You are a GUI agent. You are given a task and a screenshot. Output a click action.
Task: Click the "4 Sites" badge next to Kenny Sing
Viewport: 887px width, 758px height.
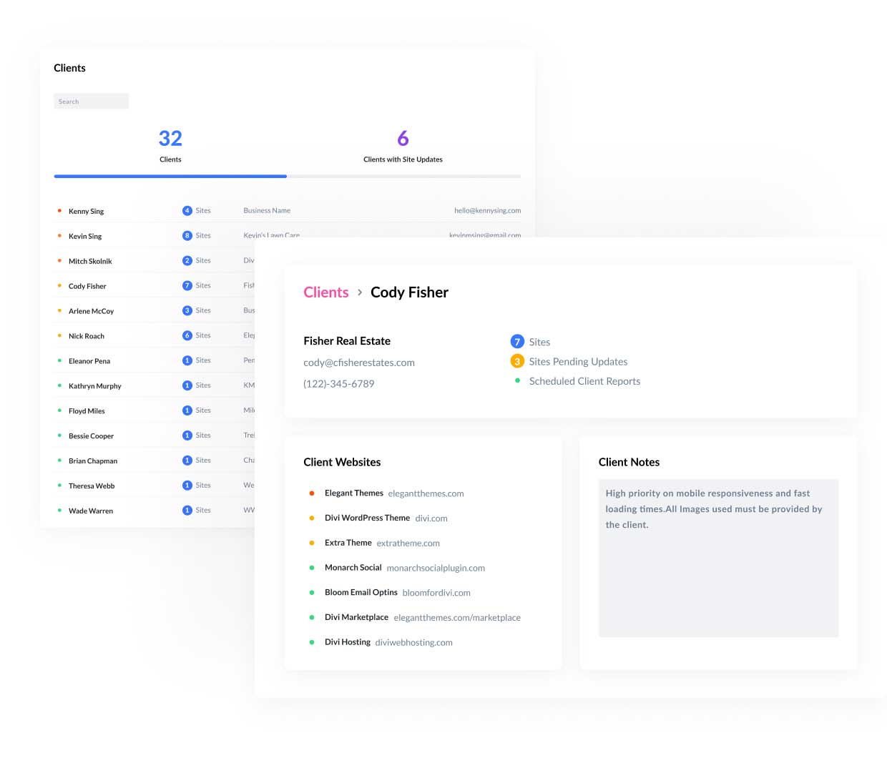point(187,210)
